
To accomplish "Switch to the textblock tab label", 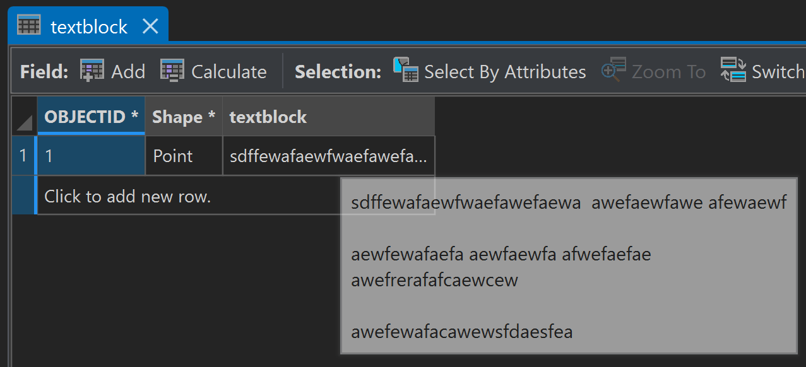I will [x=89, y=27].
